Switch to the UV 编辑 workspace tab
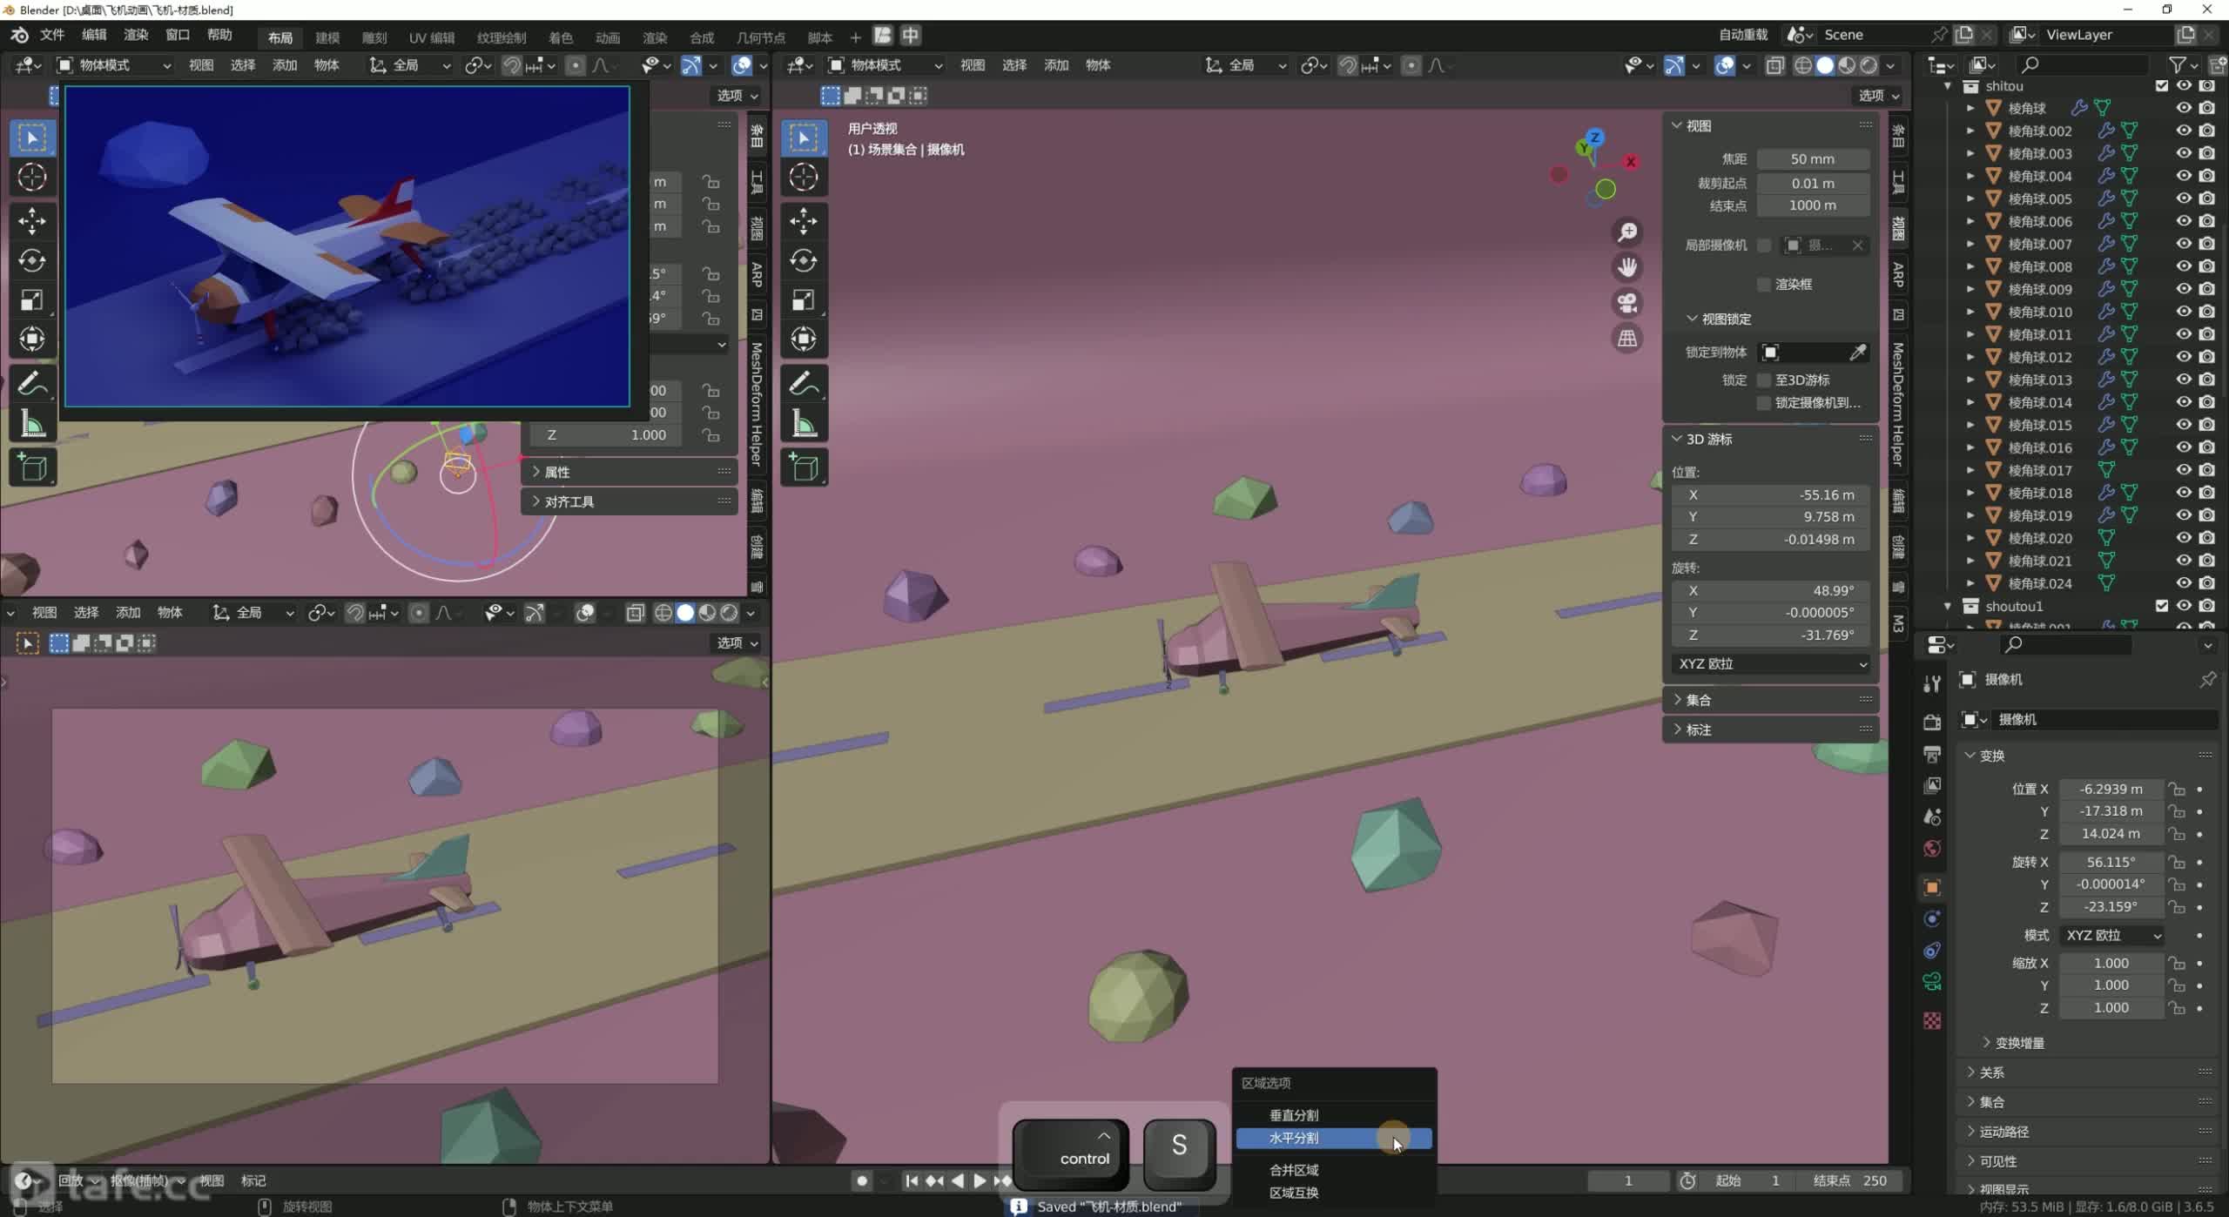This screenshot has width=2229, height=1217. pyautogui.click(x=433, y=37)
